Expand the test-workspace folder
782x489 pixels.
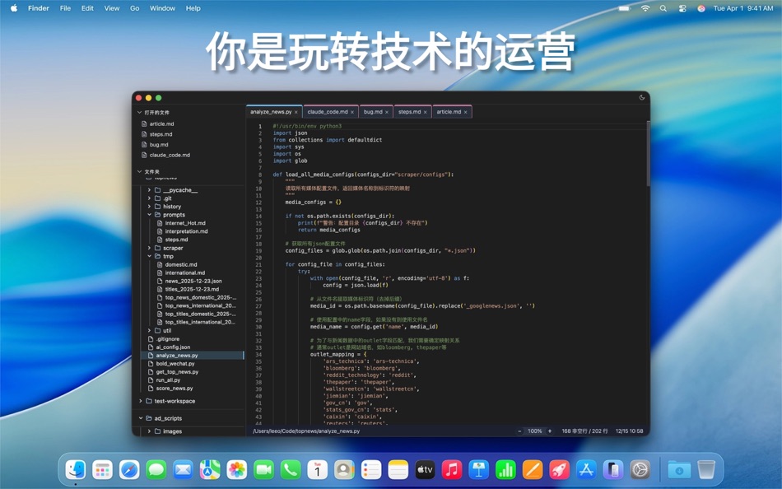point(141,401)
